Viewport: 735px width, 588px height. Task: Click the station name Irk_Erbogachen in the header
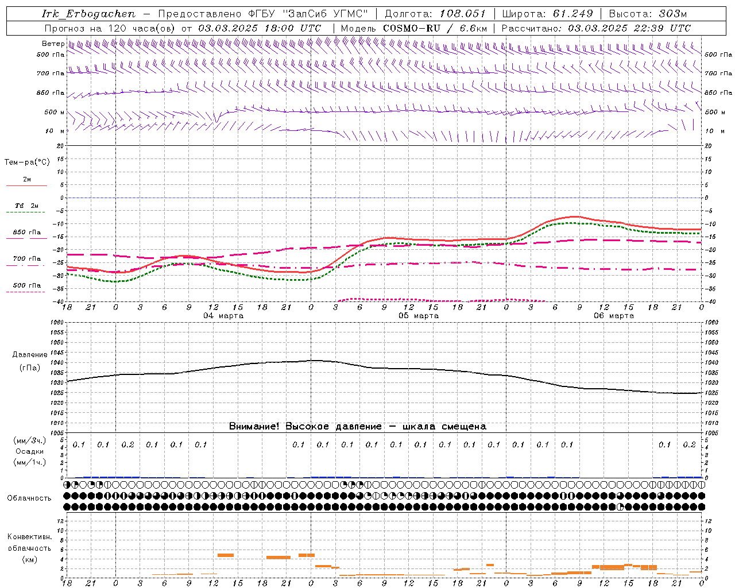click(x=88, y=14)
